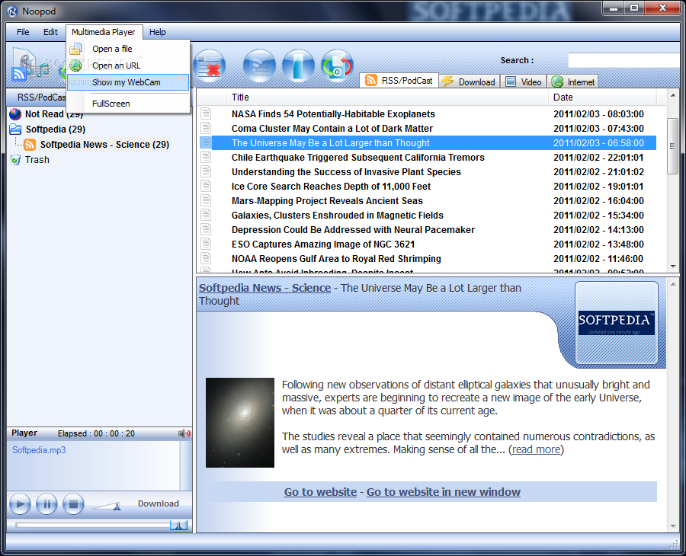Sort articles by the Title column header
The height and width of the screenshot is (556, 686).
pyautogui.click(x=387, y=97)
